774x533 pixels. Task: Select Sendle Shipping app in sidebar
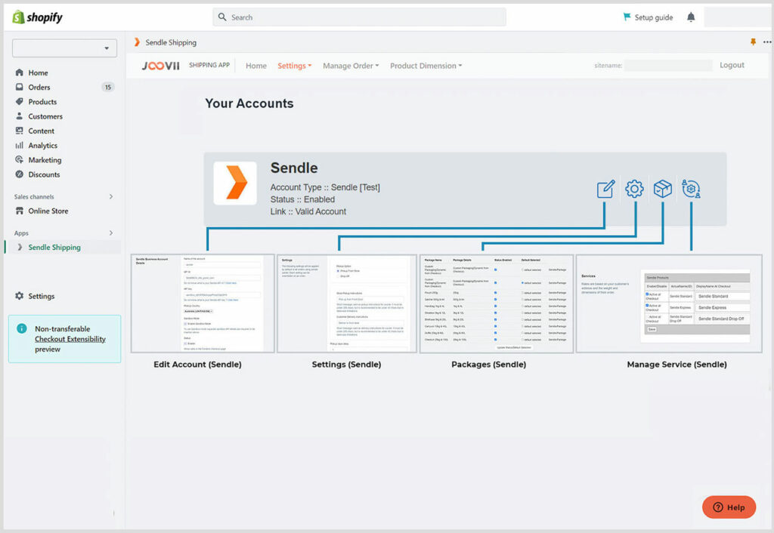tap(54, 247)
